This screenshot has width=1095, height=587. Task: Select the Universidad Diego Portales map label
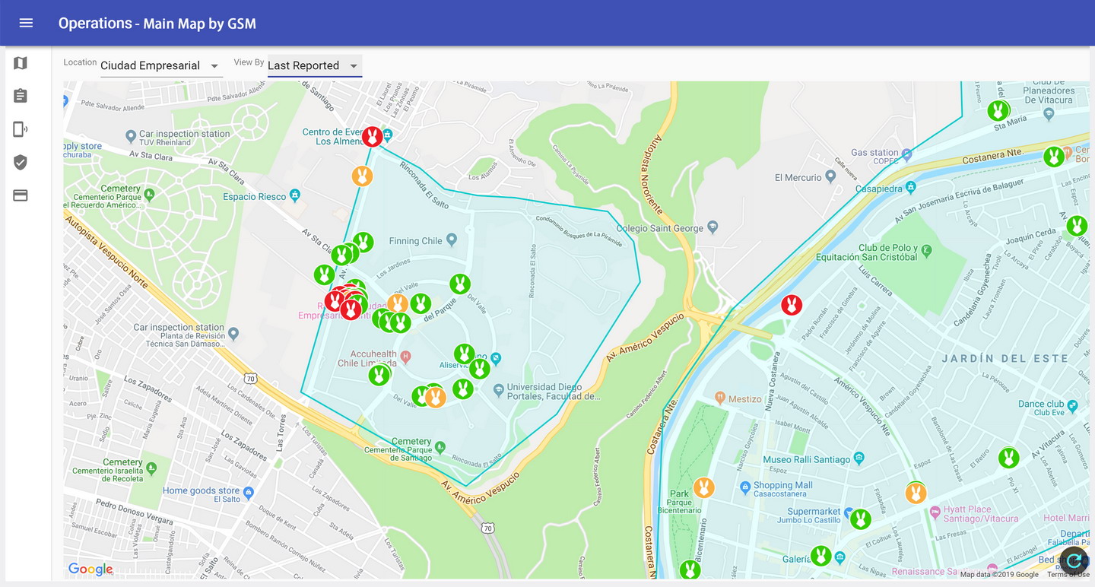click(553, 392)
